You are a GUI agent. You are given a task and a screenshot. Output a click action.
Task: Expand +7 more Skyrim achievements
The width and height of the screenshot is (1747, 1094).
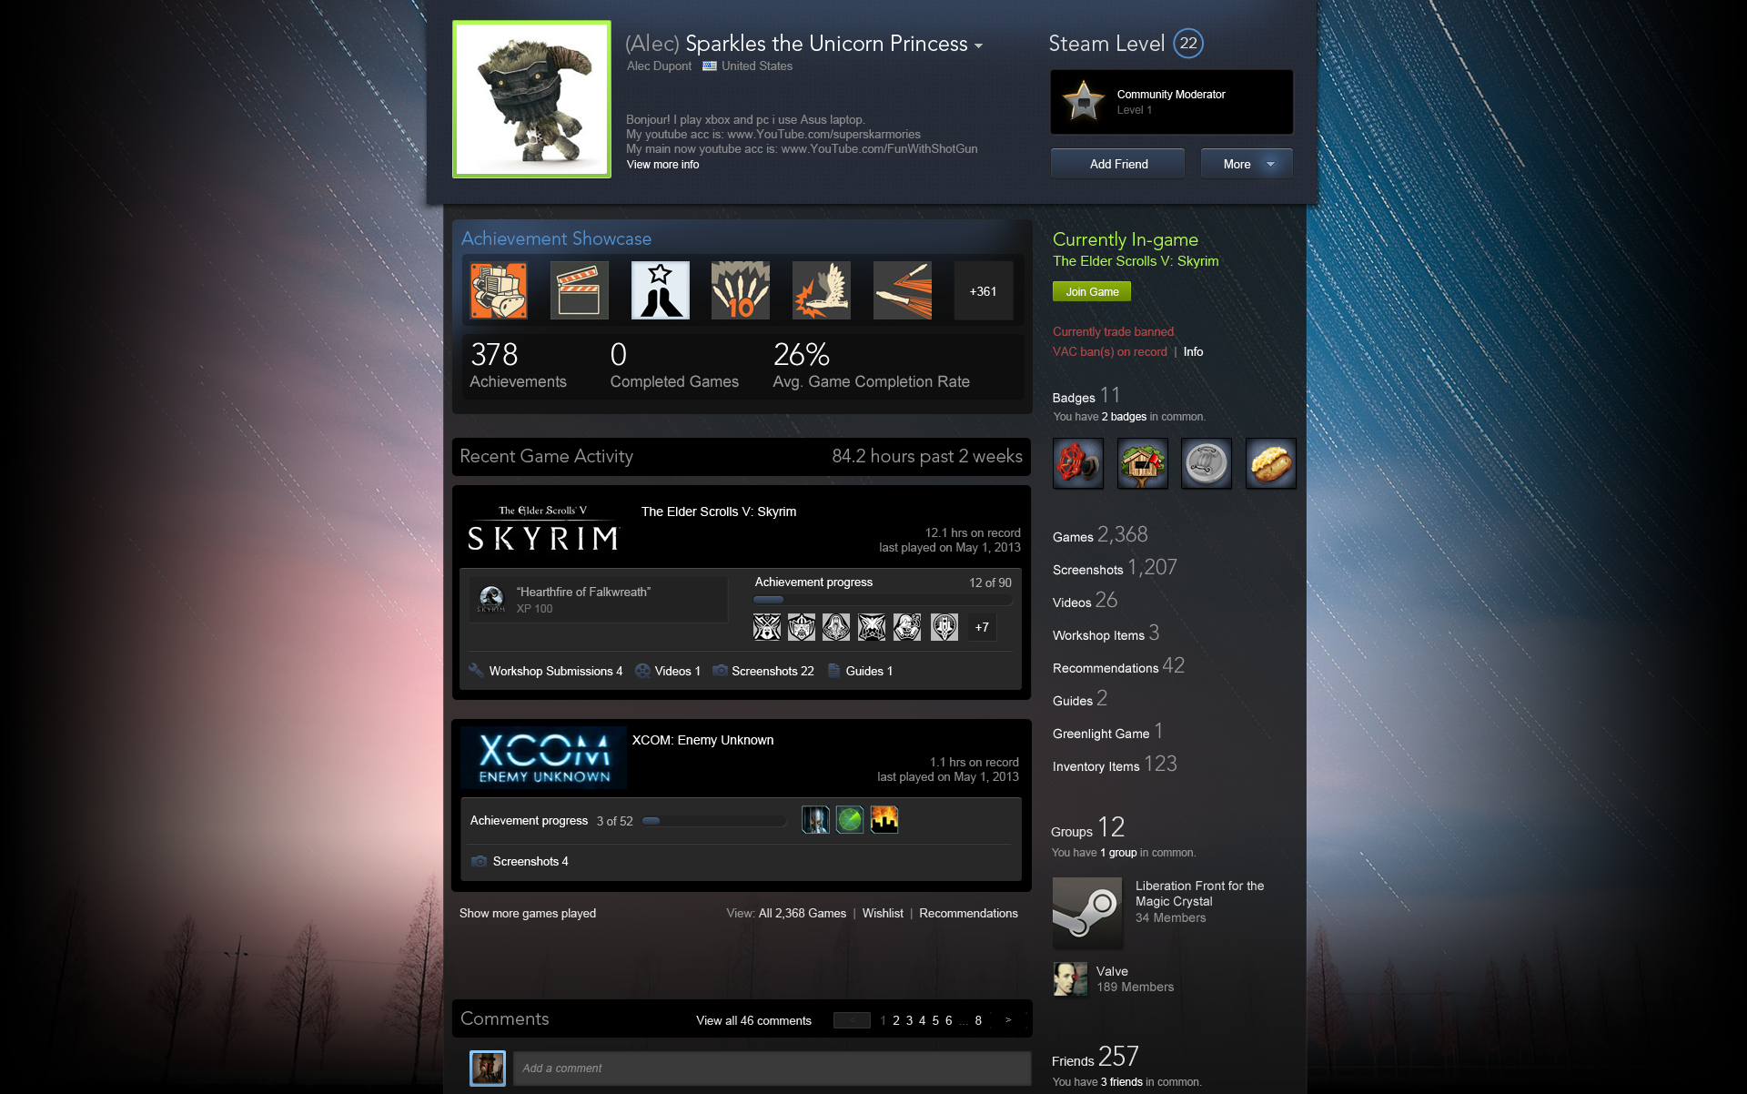coord(982,627)
